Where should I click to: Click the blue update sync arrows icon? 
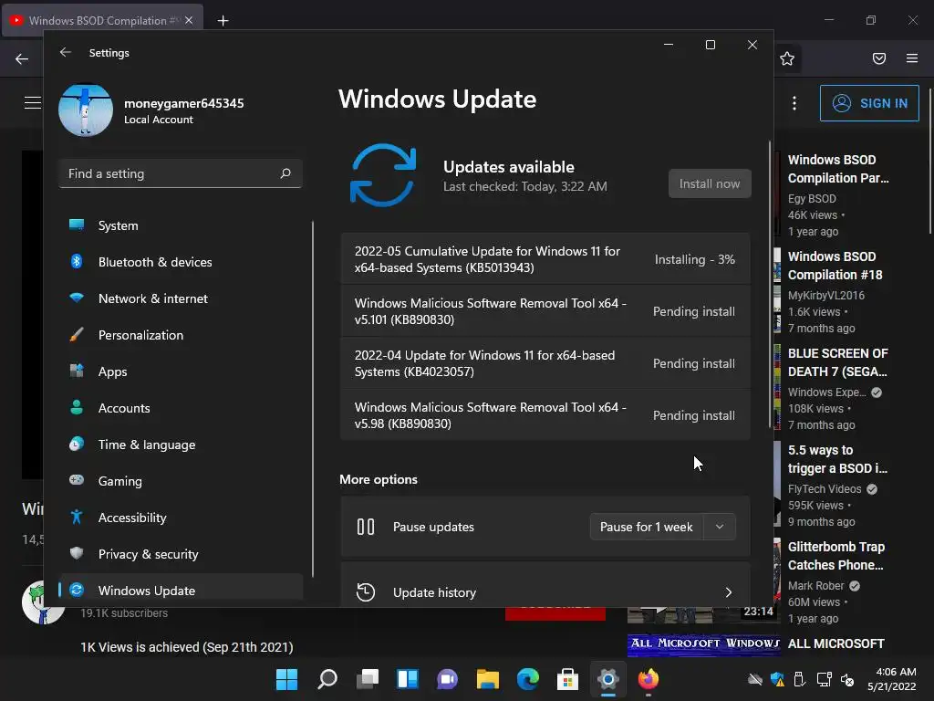382,174
